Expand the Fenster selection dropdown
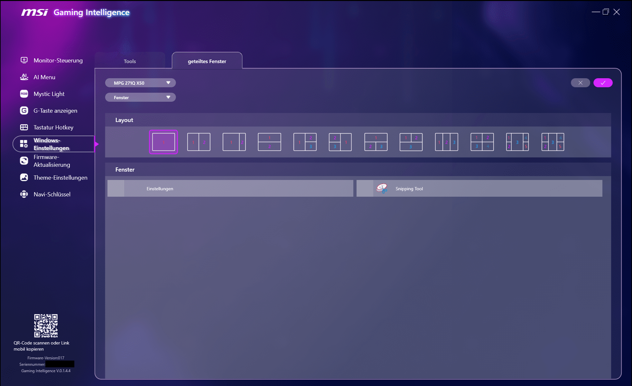Image resolution: width=632 pixels, height=386 pixels. pos(140,97)
